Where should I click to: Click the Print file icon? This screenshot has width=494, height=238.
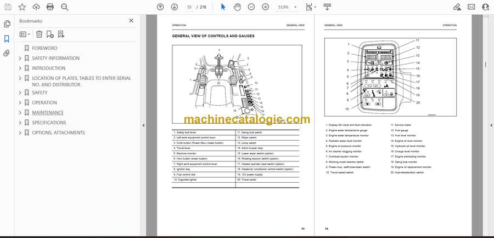[50, 7]
